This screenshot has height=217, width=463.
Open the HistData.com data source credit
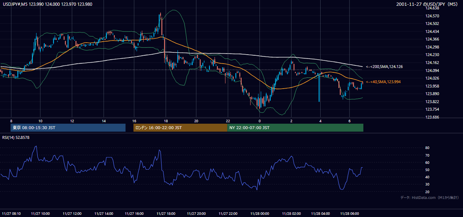[x=430, y=197]
